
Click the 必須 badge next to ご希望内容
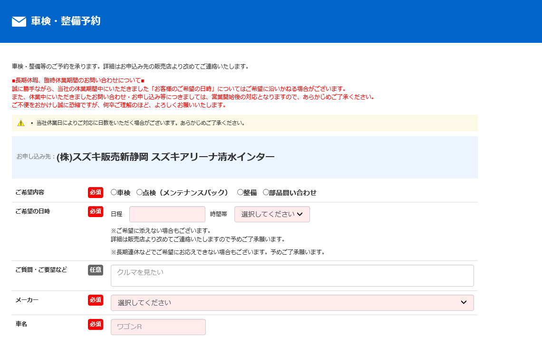(x=96, y=192)
